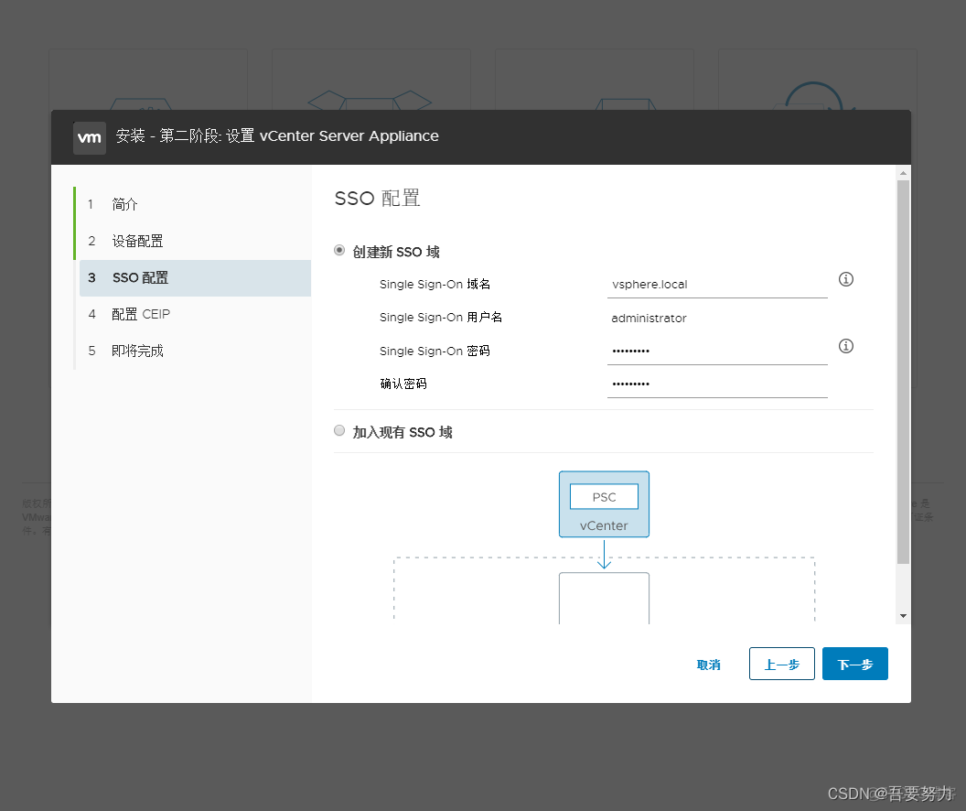This screenshot has width=966, height=811.
Task: Click the scrollbar up arrow
Action: pos(903,173)
